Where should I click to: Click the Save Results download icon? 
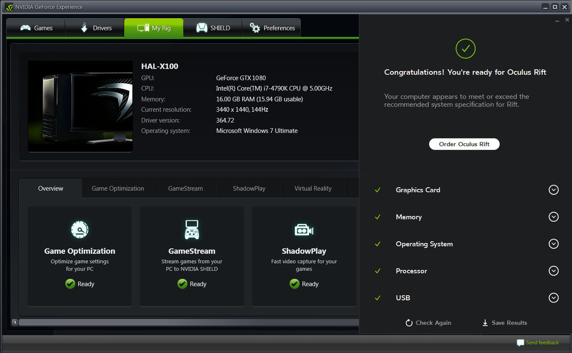[x=485, y=323]
